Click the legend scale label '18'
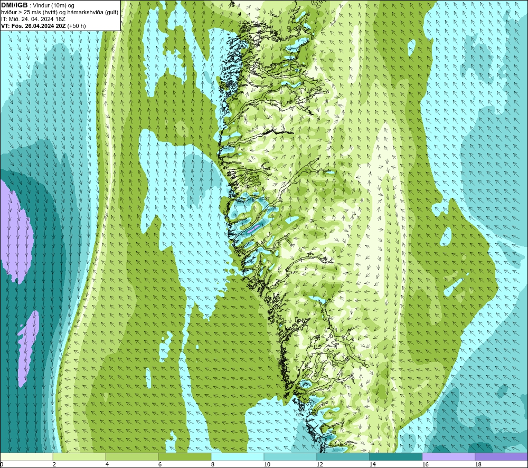 coord(478,464)
